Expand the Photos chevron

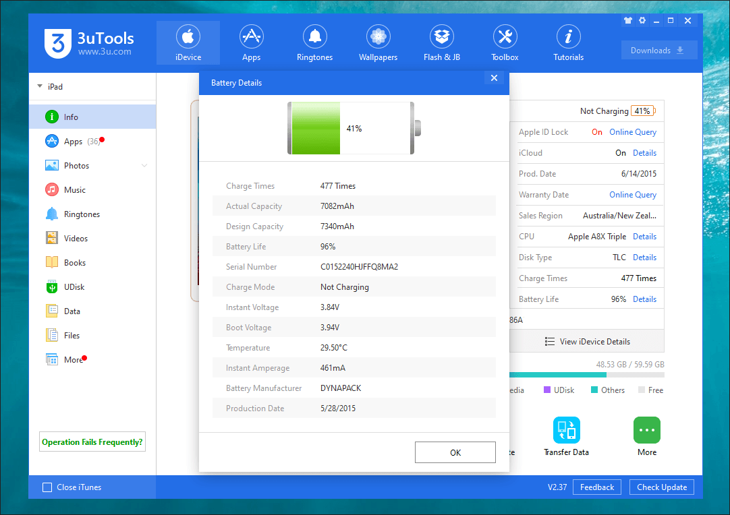tap(144, 166)
